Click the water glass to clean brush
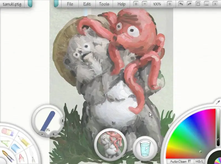221x164 pixels. (x=145, y=149)
